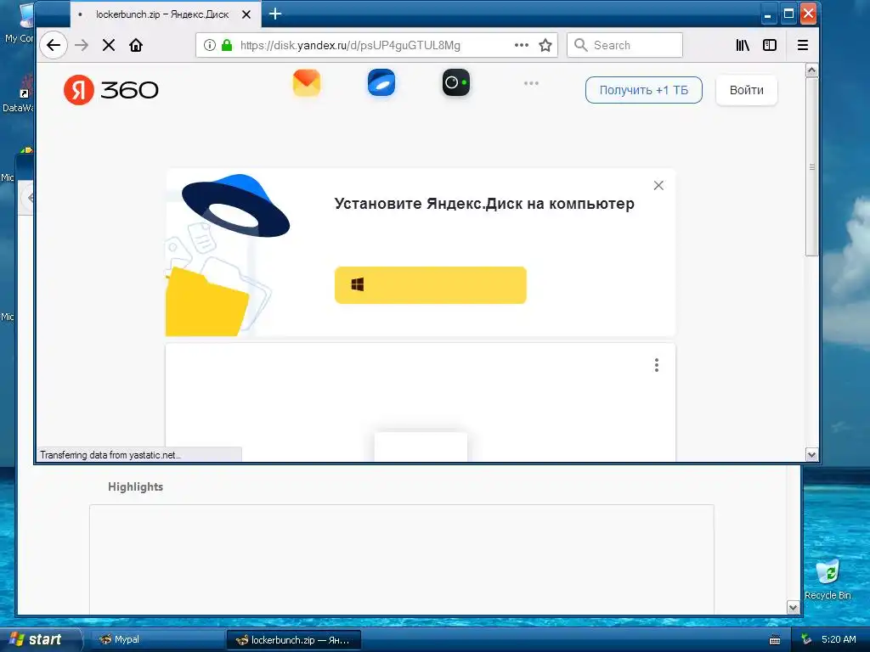The width and height of the screenshot is (870, 652).
Task: Click background window scrollbar down arrow
Action: click(794, 608)
